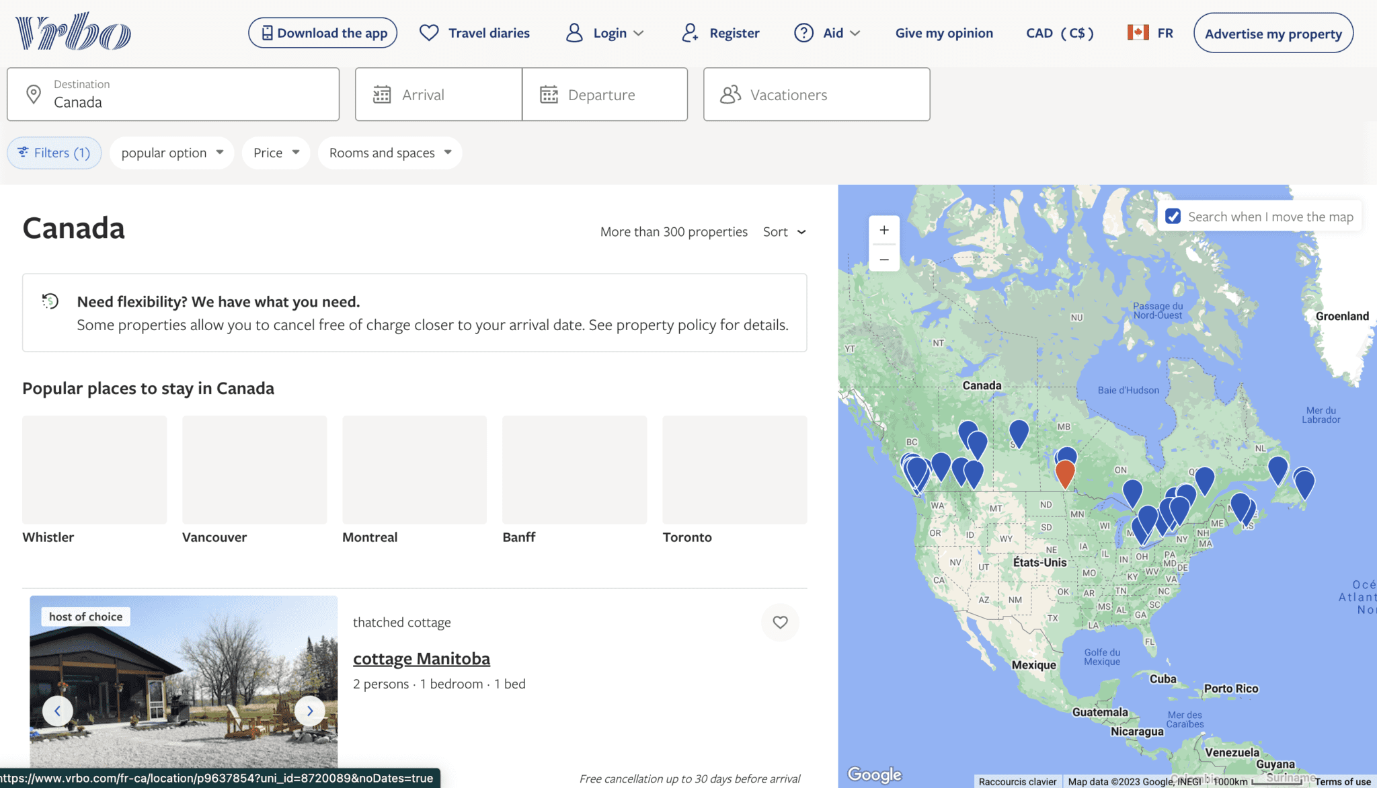This screenshot has width=1377, height=788.
Task: Select the Montreal popular place tile
Action: coord(415,480)
